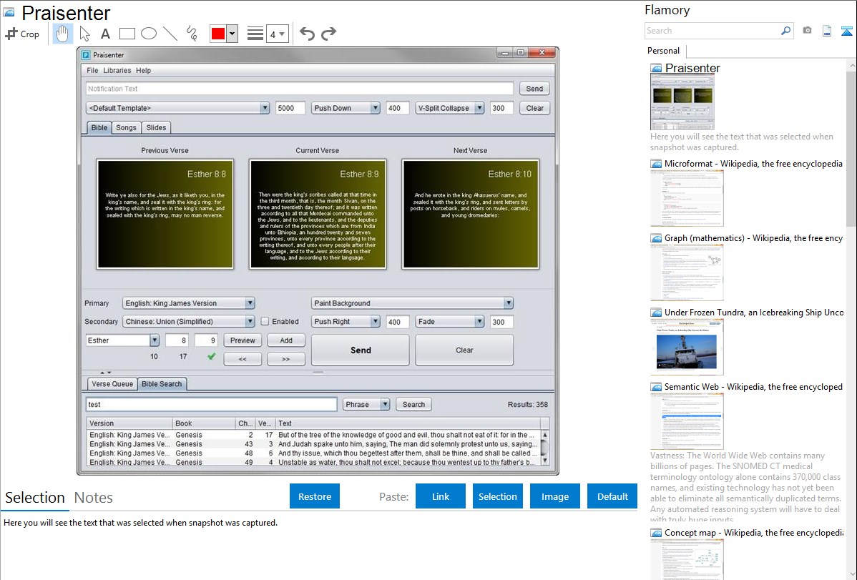Click the chapter number field showing 8

click(x=177, y=340)
